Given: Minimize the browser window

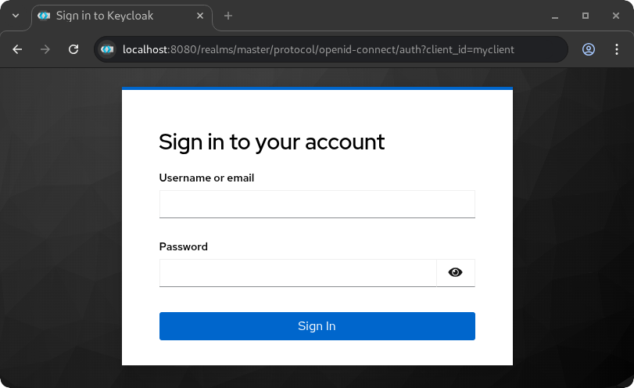Looking at the screenshot, I should 555,16.
